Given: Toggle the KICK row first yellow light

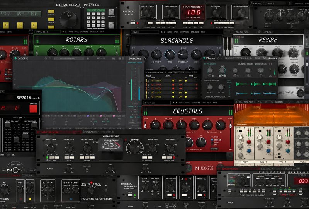Looking at the screenshot, I should click(x=173, y=81).
